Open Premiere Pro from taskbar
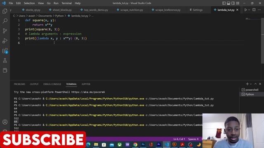Viewport: 264px width, 148px height. (x=158, y=144)
